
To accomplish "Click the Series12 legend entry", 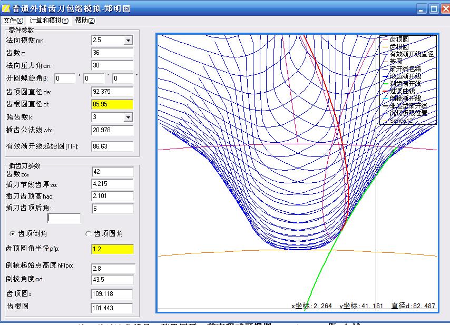I will click(x=398, y=121).
